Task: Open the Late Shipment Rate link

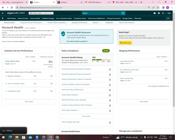Action: click(127, 61)
